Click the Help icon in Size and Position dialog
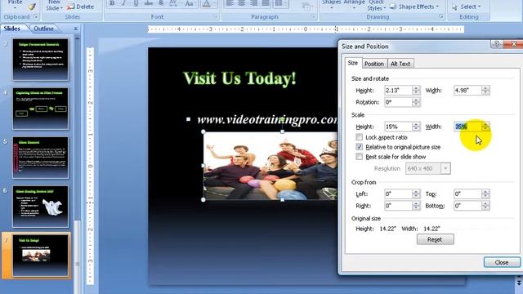The height and width of the screenshot is (294, 523). (497, 44)
